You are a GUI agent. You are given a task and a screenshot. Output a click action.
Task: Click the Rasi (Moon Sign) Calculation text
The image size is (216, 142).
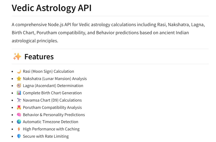coord(48,71)
